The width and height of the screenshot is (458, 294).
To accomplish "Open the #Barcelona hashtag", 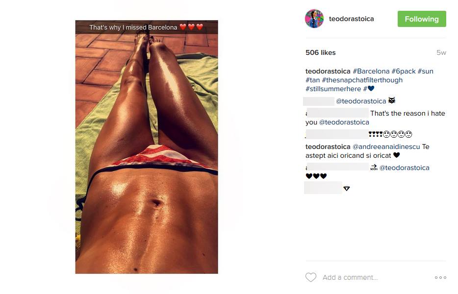I will pyautogui.click(x=371, y=71).
